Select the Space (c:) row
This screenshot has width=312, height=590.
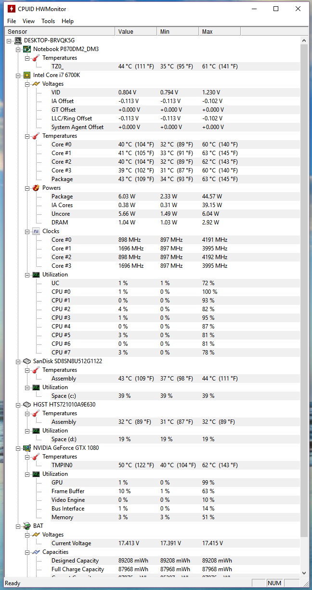click(175, 396)
